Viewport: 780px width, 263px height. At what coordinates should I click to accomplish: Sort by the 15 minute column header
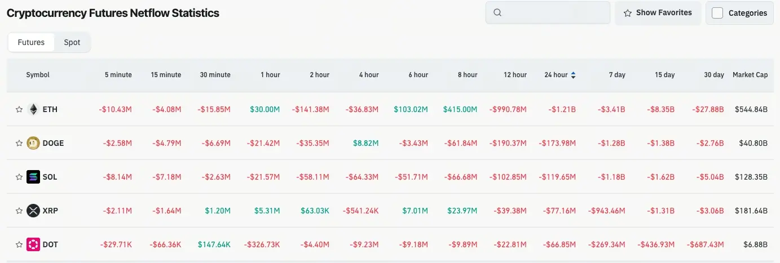tap(166, 75)
